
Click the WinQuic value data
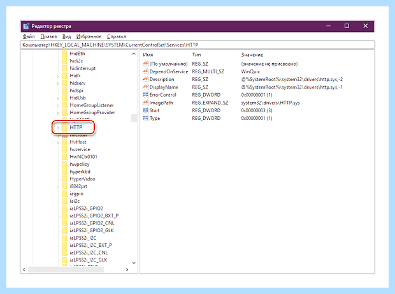coord(250,71)
